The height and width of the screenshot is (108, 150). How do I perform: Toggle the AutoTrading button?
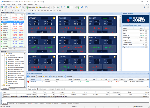(44, 7)
